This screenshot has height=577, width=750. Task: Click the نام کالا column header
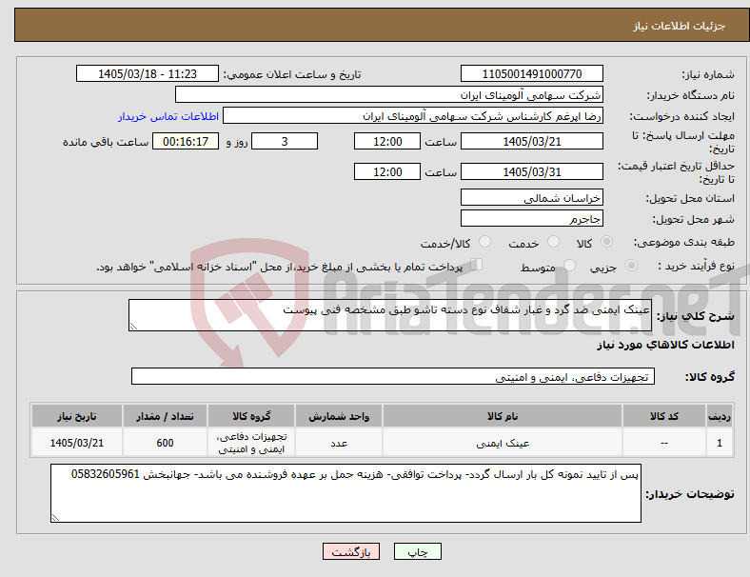click(x=503, y=416)
